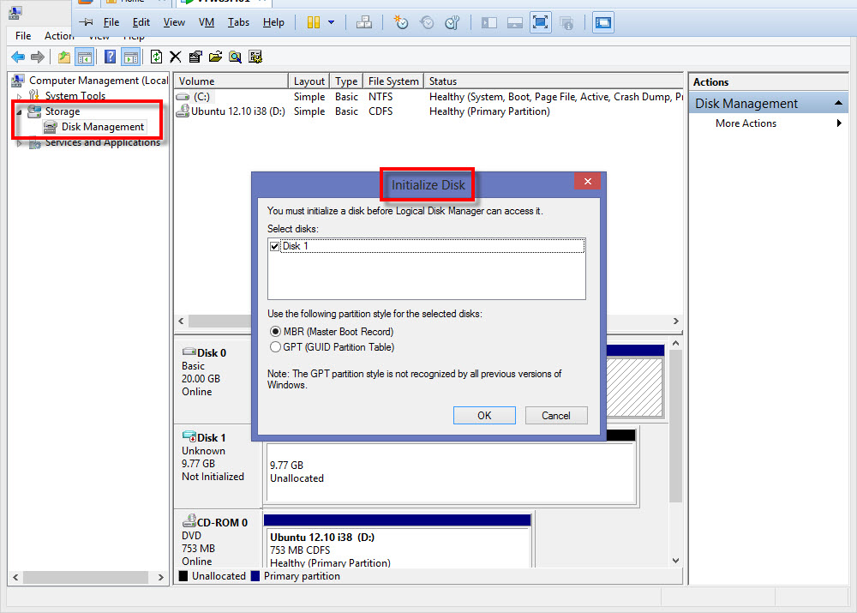Click the pin icon on the VMware toolbar
Screen dimensions: 857x613
(86, 22)
